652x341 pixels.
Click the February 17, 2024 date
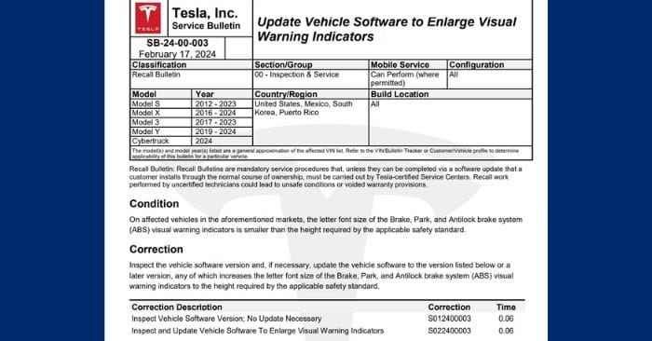[x=177, y=54]
